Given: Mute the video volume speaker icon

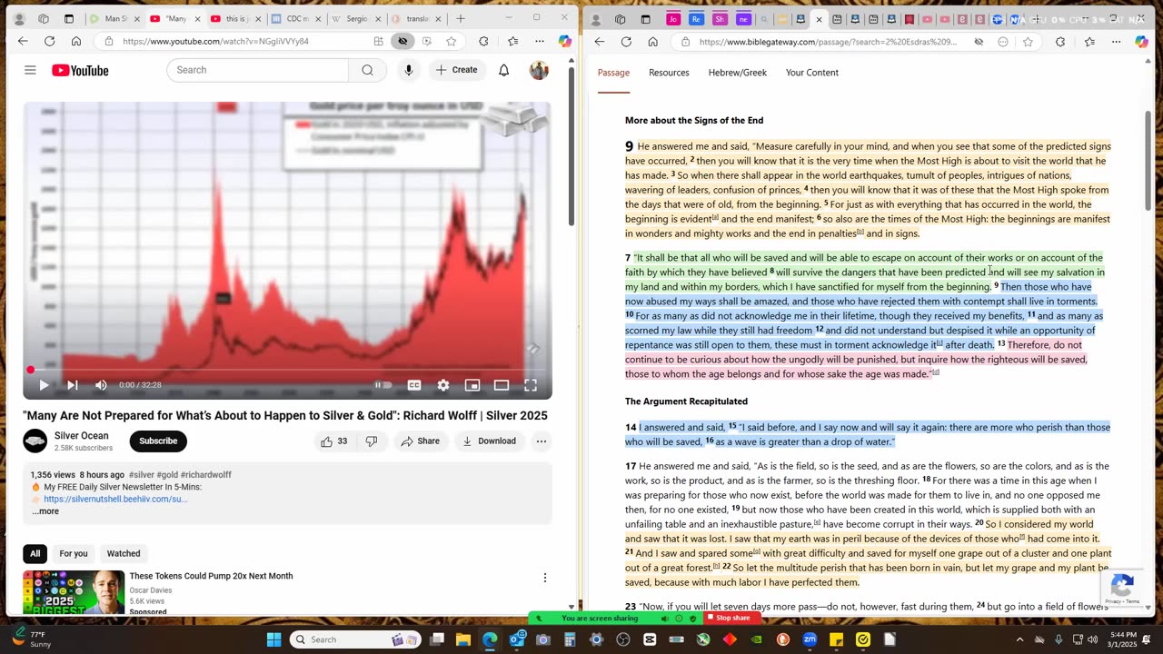Looking at the screenshot, I should (x=101, y=385).
